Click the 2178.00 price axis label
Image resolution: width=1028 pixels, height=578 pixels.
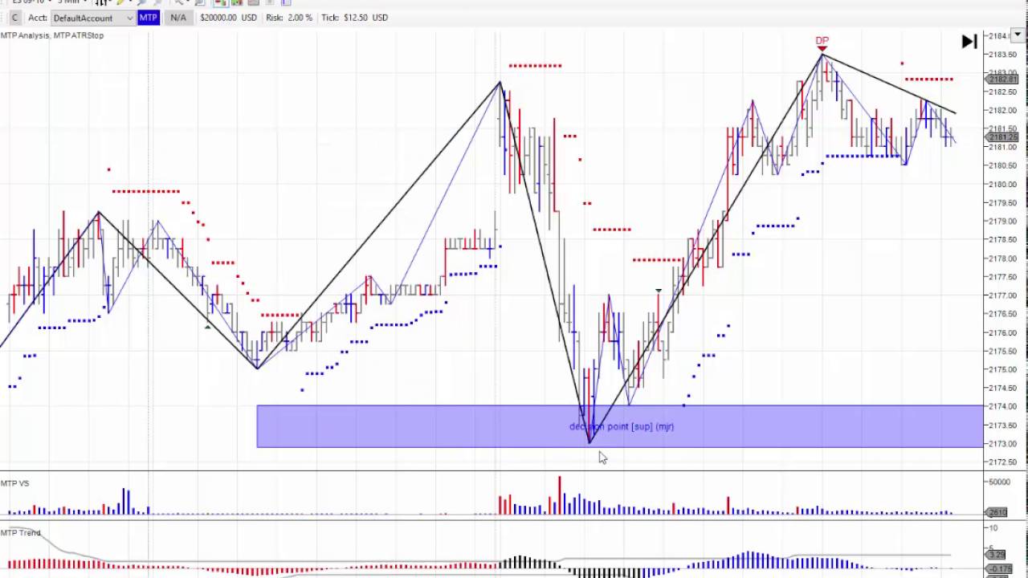click(1004, 258)
